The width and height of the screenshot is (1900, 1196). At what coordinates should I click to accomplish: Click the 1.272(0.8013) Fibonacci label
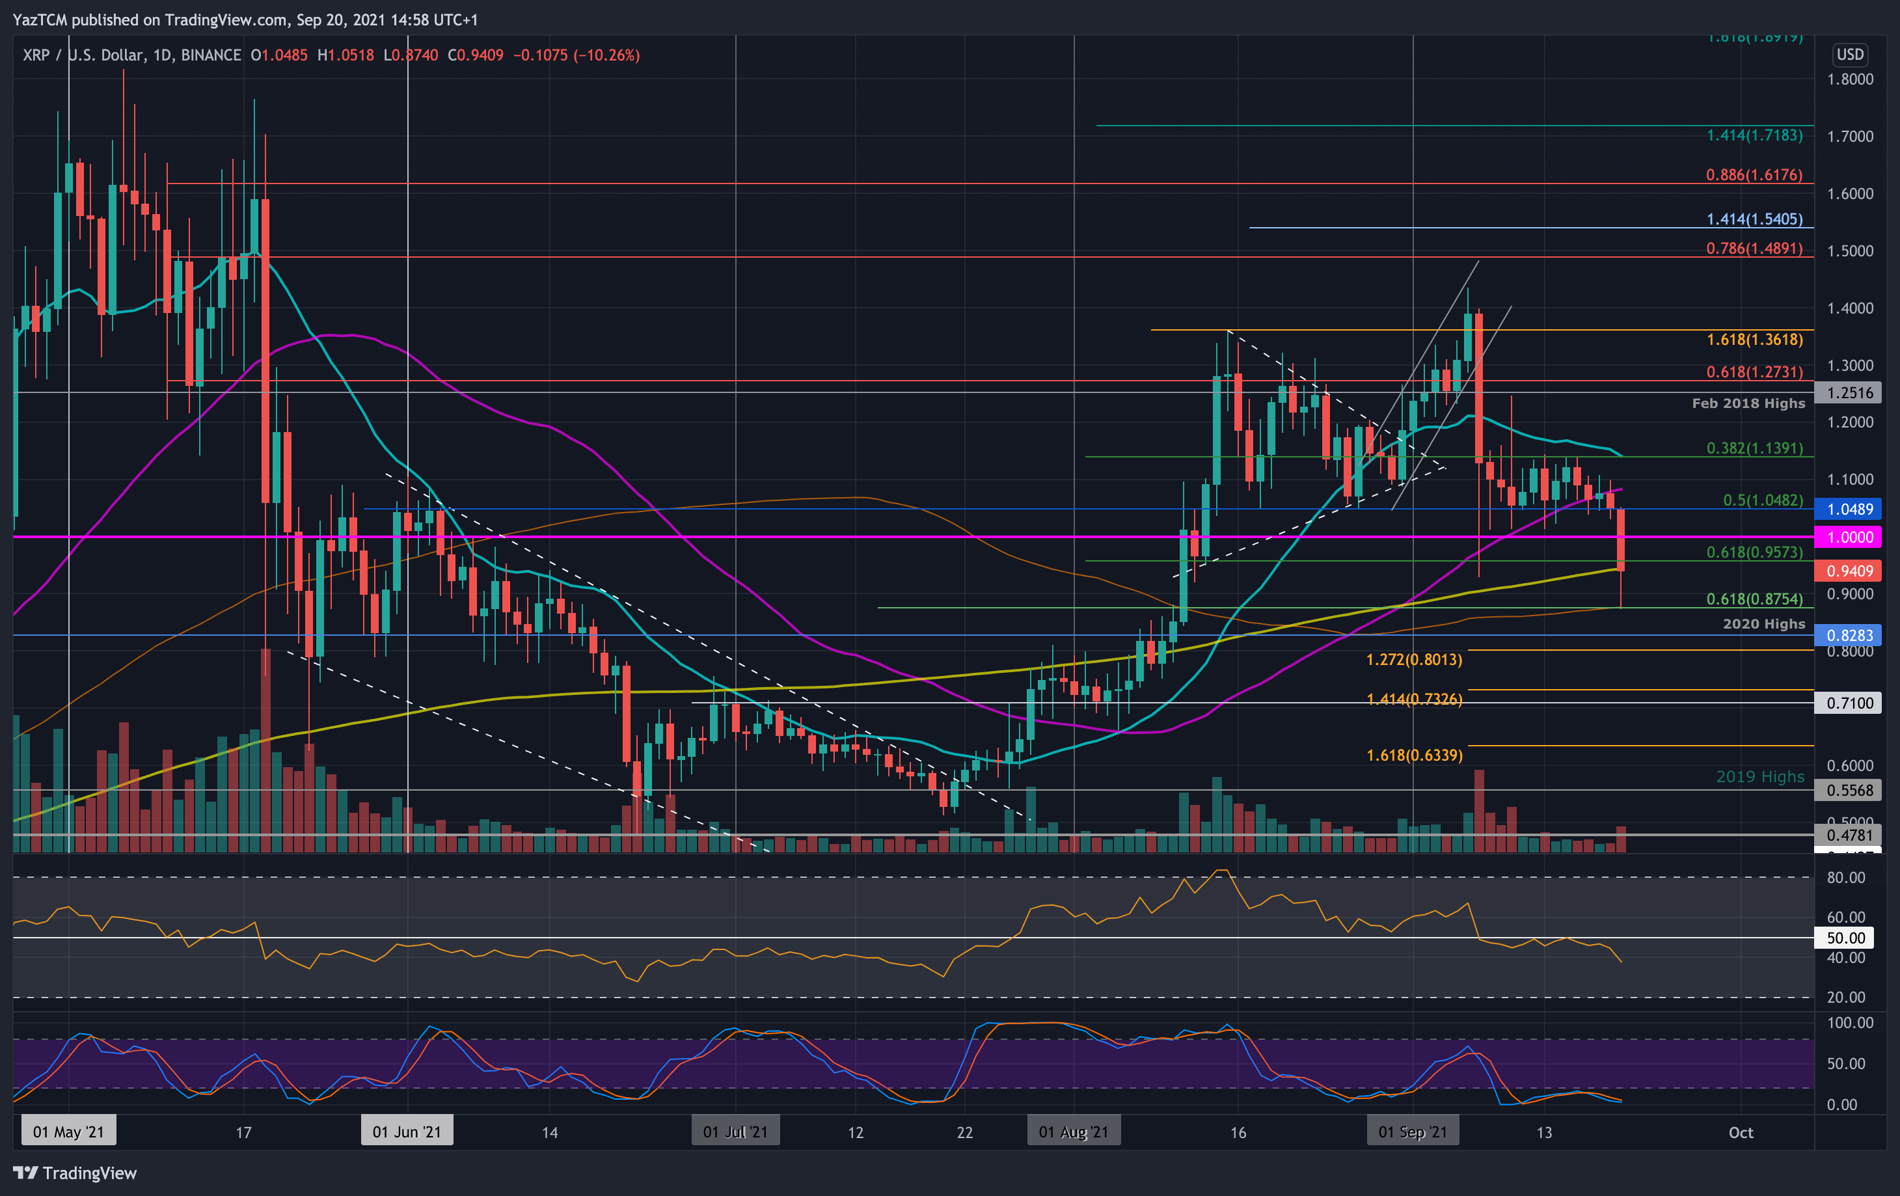tap(1414, 660)
